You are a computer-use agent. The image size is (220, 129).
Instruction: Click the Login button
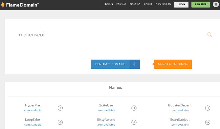181,5
